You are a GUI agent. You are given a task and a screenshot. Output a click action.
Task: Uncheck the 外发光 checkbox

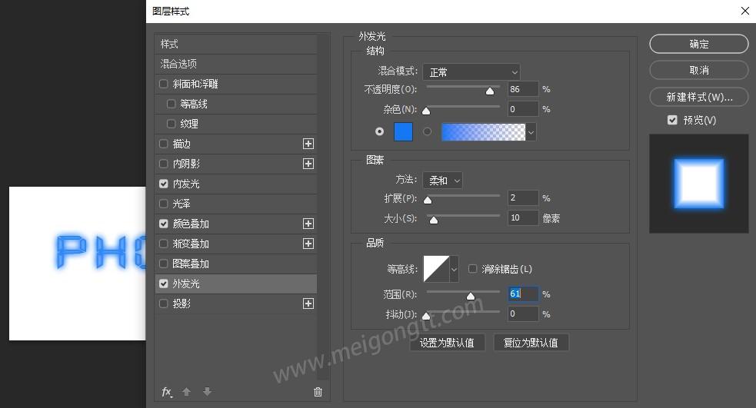(164, 284)
